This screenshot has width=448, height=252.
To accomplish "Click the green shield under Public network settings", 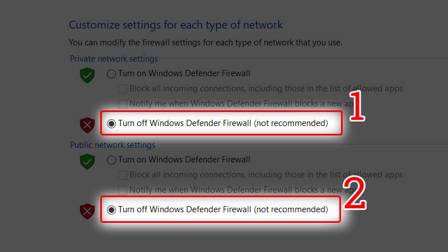I will point(87,161).
